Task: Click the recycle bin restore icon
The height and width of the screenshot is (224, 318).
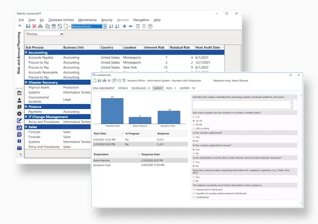Action: coord(138,26)
